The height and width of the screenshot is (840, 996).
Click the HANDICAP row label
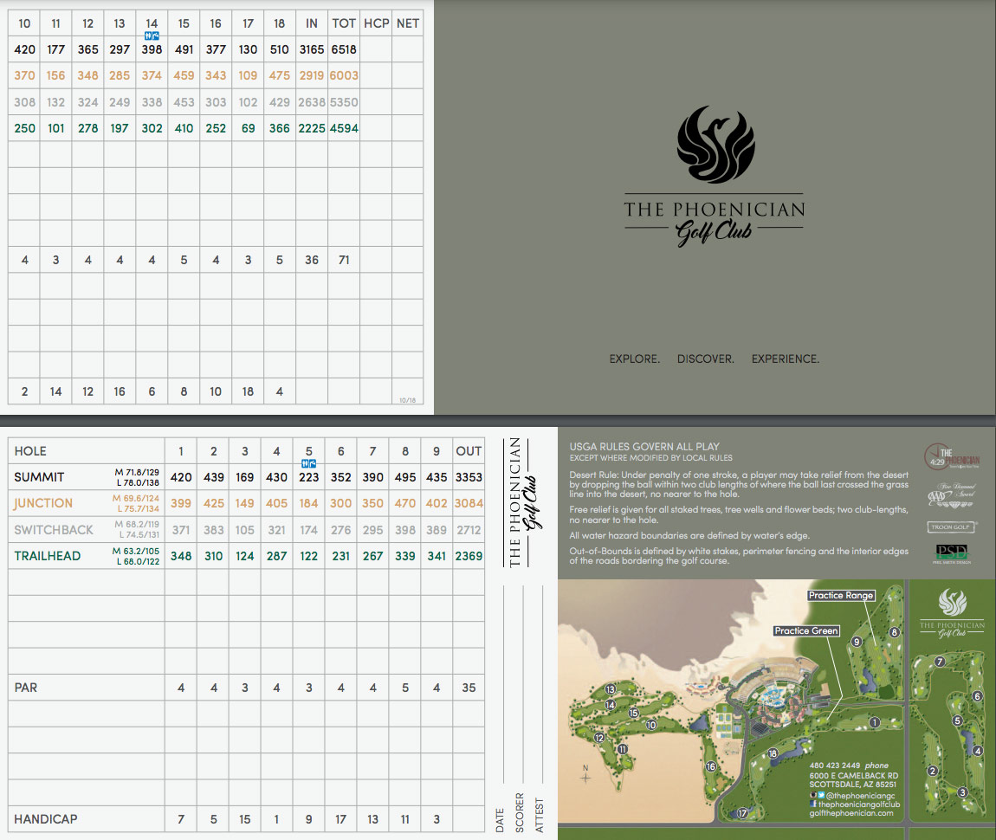coord(46,820)
